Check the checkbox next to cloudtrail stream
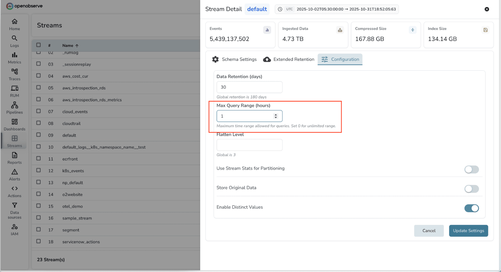 (38, 123)
